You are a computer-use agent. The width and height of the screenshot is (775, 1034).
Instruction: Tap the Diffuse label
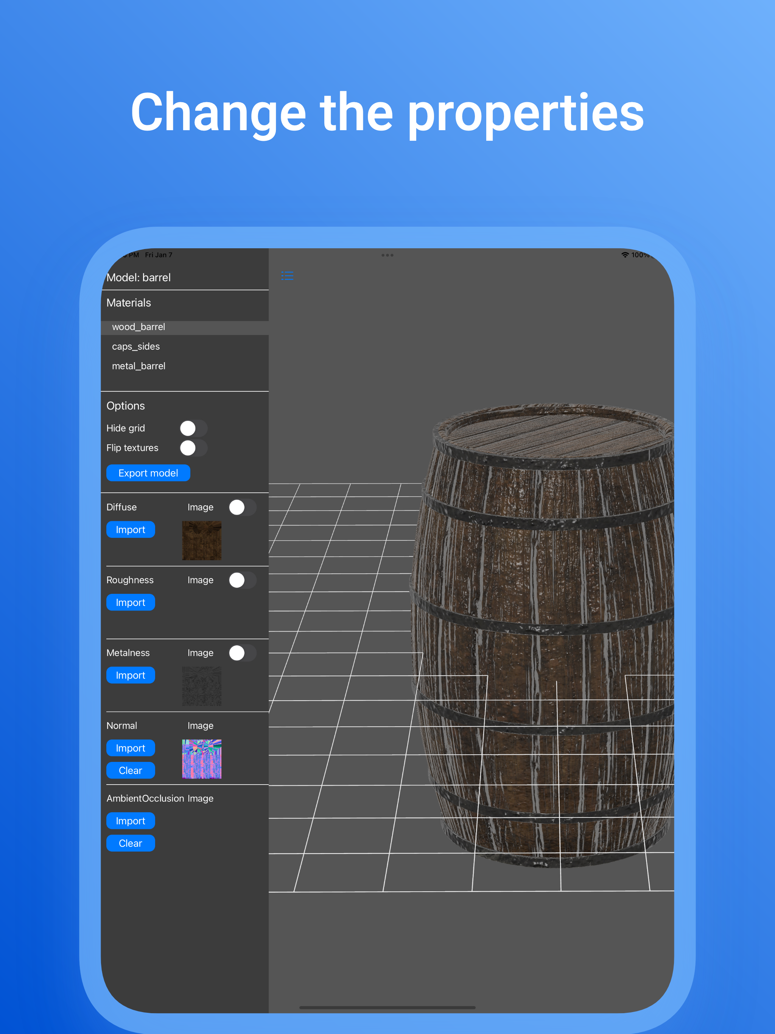point(121,507)
